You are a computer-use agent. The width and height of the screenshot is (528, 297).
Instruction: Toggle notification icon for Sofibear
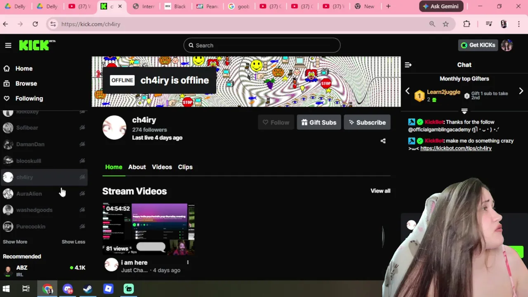(x=82, y=128)
